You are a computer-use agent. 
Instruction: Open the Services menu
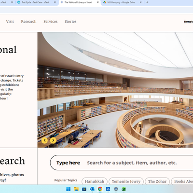(x=51, y=21)
